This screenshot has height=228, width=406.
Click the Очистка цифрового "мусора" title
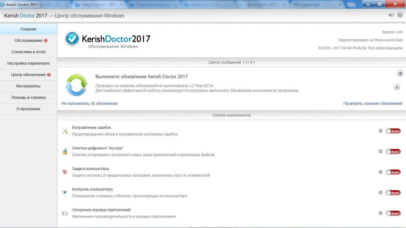(x=98, y=148)
